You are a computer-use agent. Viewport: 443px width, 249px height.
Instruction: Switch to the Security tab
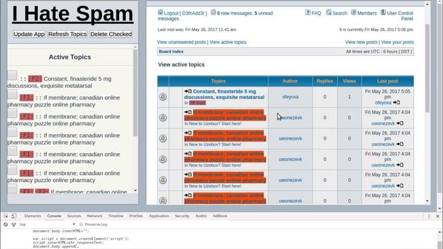click(x=182, y=216)
